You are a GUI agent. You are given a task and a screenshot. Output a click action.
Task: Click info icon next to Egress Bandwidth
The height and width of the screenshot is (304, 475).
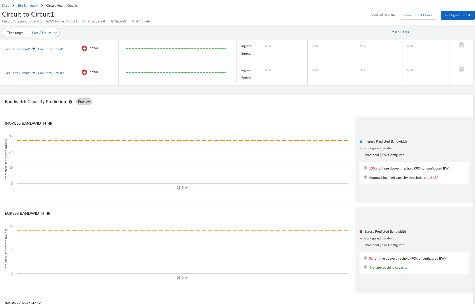click(x=48, y=214)
